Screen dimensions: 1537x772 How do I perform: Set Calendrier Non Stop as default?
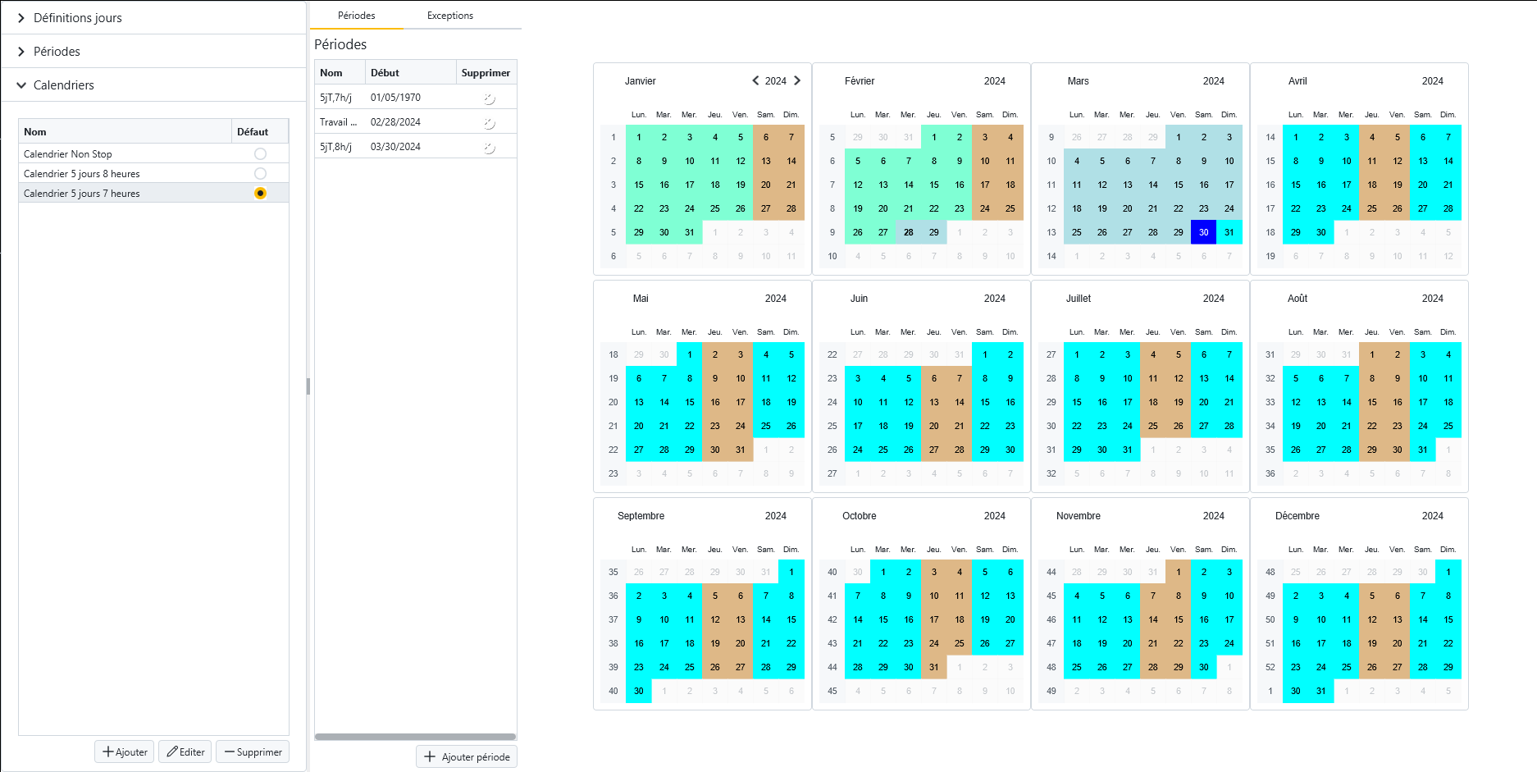tap(260, 154)
